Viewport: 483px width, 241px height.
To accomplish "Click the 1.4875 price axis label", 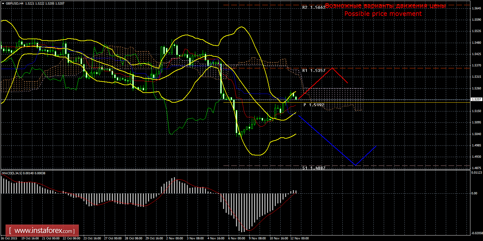I will [476, 168].
